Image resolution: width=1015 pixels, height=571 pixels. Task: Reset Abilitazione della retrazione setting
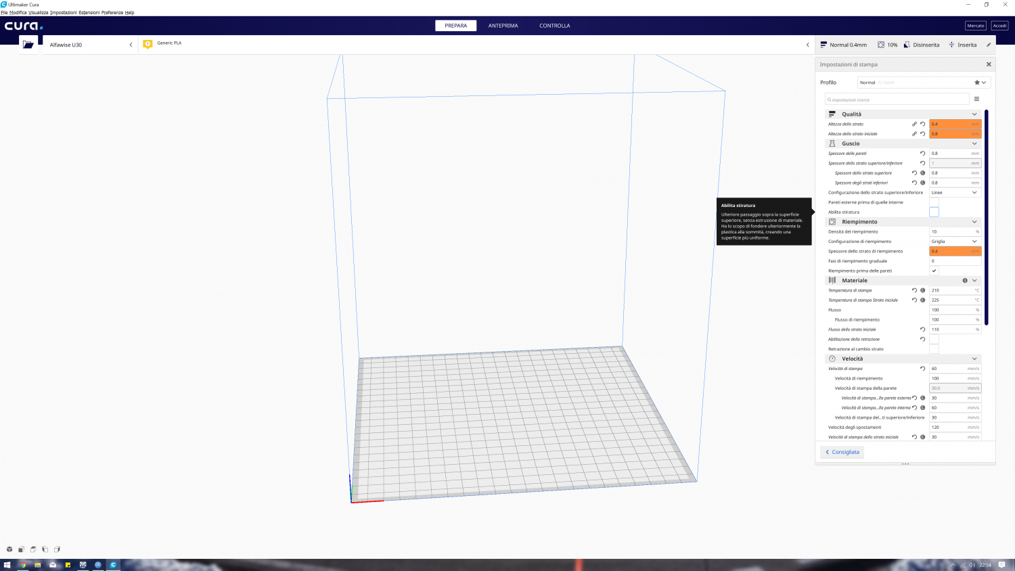[x=922, y=339]
